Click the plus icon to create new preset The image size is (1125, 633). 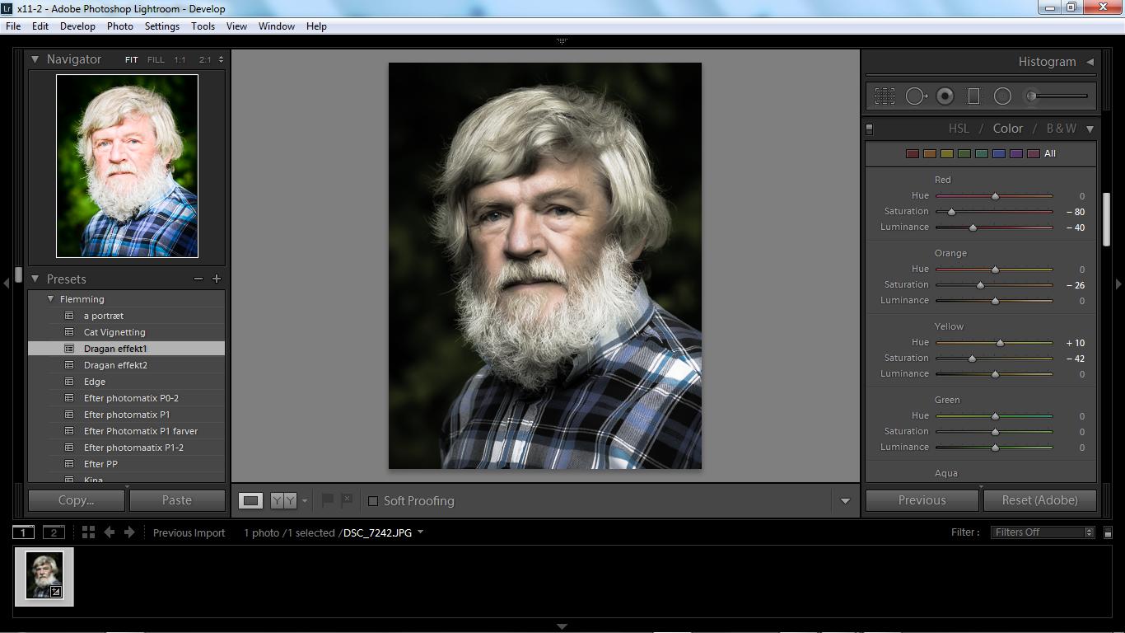coord(217,279)
